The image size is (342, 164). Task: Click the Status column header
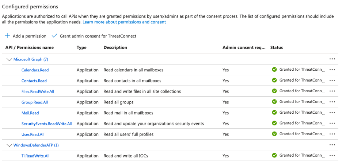(x=277, y=47)
